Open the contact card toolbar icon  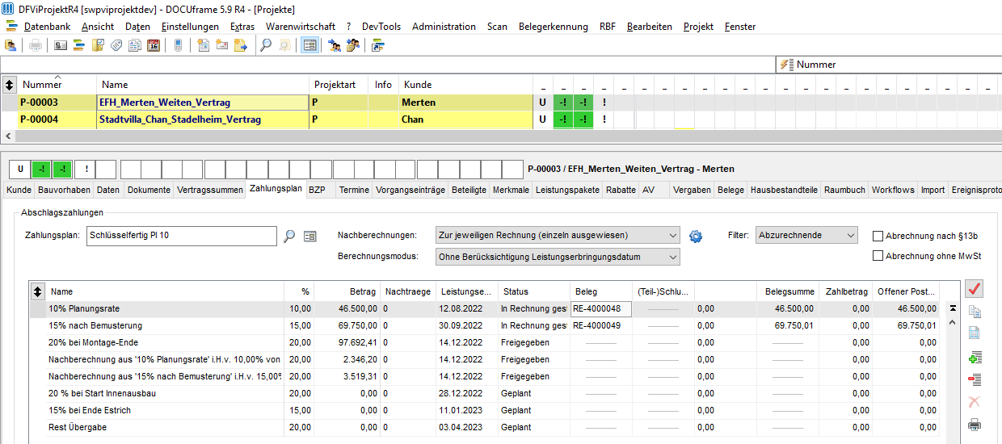click(x=61, y=45)
